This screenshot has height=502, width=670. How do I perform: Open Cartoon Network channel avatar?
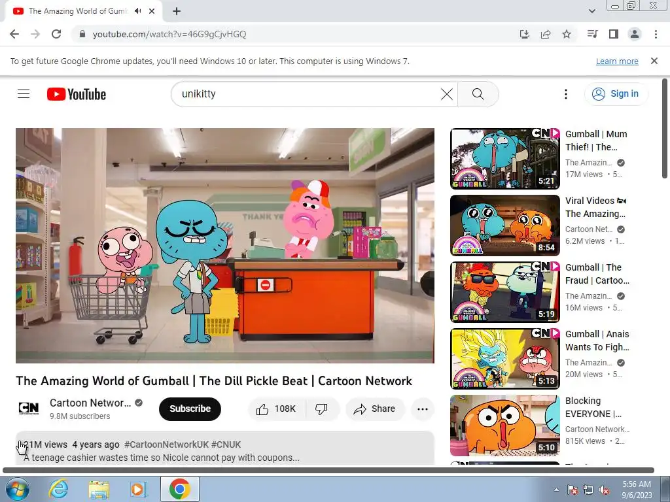[29, 409]
